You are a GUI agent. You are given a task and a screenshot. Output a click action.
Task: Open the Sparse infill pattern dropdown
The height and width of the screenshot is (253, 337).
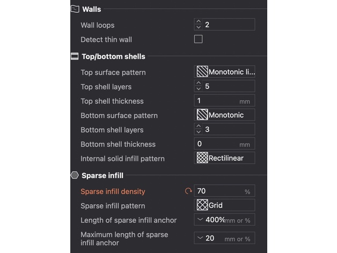pyautogui.click(x=224, y=205)
